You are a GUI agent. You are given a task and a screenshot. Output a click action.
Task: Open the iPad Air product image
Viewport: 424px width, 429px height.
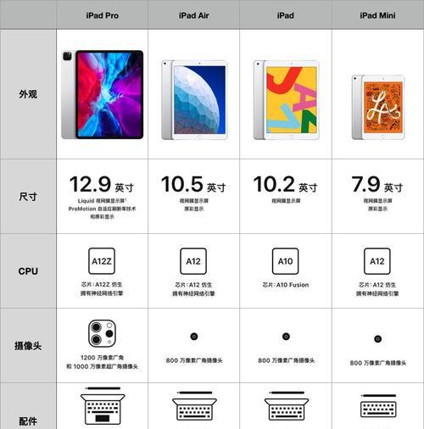(x=194, y=100)
